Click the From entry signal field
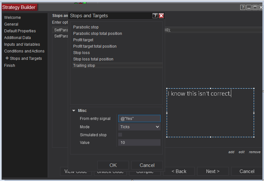The height and width of the screenshot is (181, 264). [139, 119]
